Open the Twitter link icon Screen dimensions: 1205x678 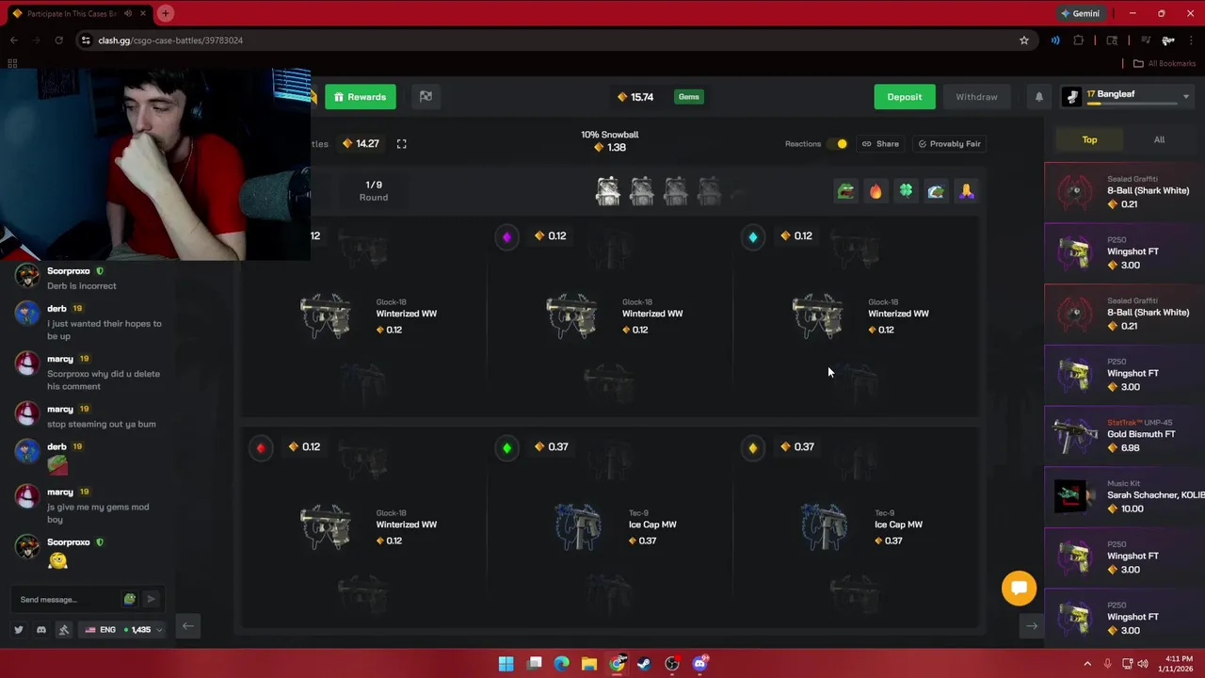coord(19,630)
